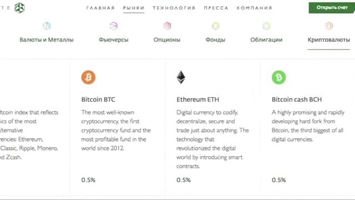Screen dimensions: 355x200
Task: Click the Bitcoin BTC heading
Action: point(98,99)
